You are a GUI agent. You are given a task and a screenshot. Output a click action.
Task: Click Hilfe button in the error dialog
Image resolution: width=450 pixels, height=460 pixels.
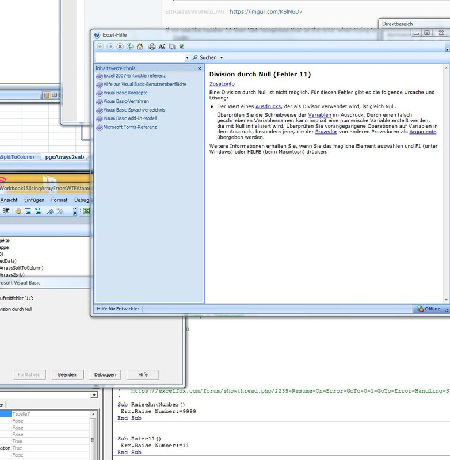[143, 375]
